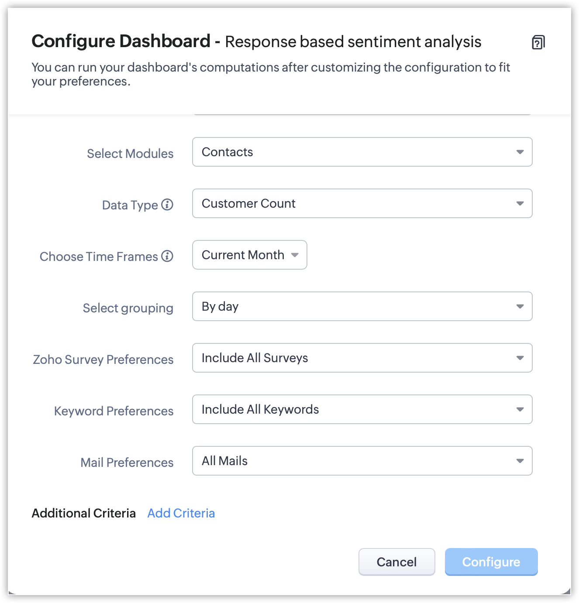Click the Mail Preferences label
The height and width of the screenshot is (603, 579).
(x=127, y=463)
